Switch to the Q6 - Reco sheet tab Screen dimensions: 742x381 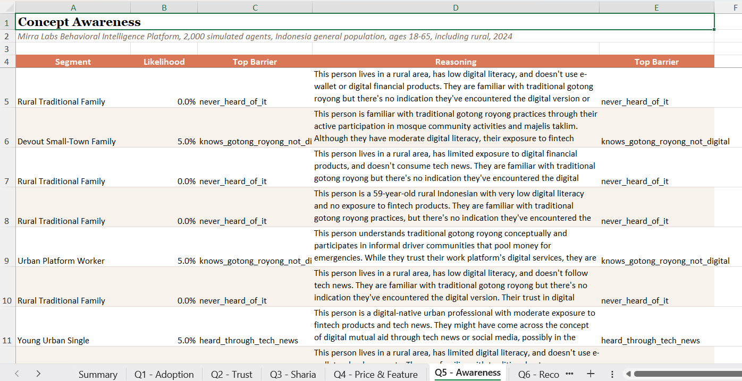[538, 374]
